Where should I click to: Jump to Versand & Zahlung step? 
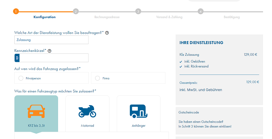click(169, 17)
